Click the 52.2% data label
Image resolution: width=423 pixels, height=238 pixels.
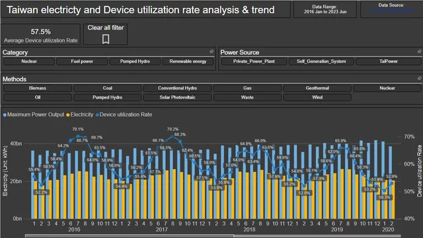click(41, 192)
